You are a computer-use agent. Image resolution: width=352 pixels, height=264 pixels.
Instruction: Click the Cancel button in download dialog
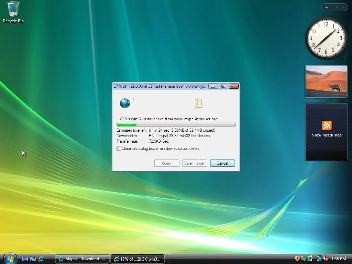coord(222,163)
